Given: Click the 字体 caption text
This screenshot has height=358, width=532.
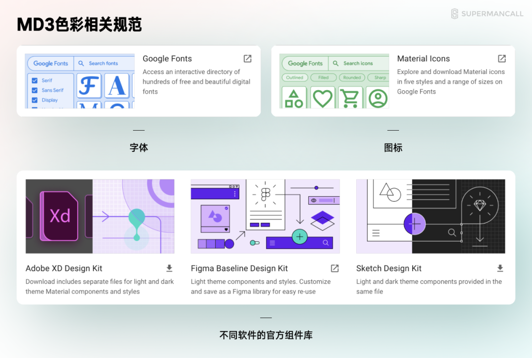Looking at the screenshot, I should 139,148.
